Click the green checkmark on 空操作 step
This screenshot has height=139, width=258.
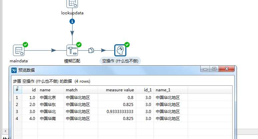127,45
